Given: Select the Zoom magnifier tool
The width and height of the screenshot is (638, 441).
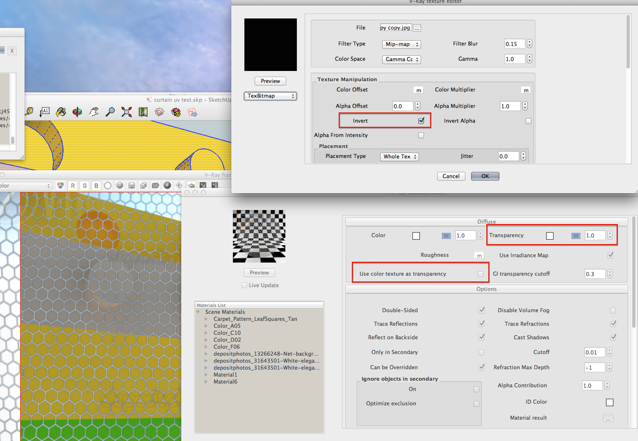Looking at the screenshot, I should [x=110, y=112].
